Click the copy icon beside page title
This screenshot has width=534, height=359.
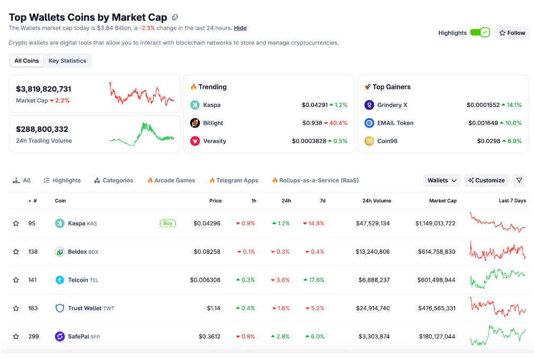(175, 17)
